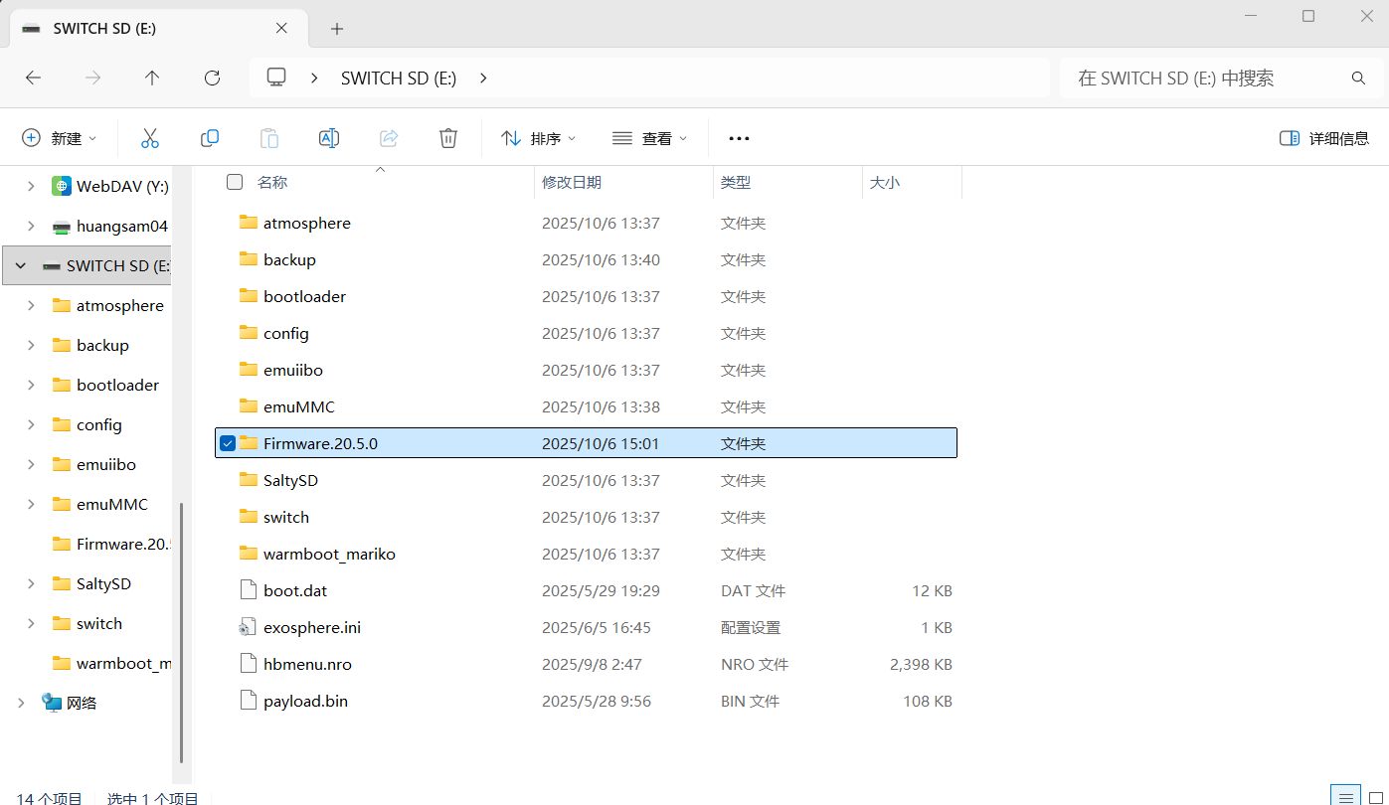Viewport: 1389px width, 805px height.
Task: Uncheck the Firmware.20.5.0 folder checkbox
Action: 228,443
